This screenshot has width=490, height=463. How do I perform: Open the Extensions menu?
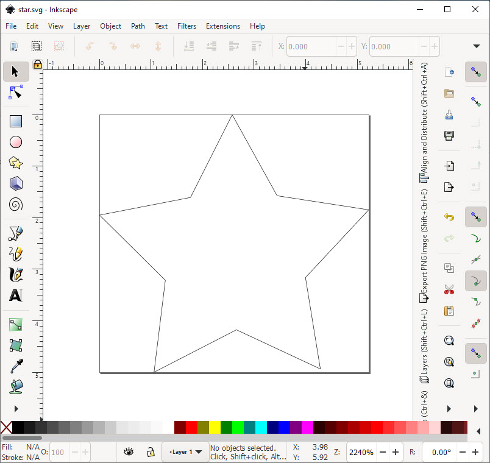(222, 26)
